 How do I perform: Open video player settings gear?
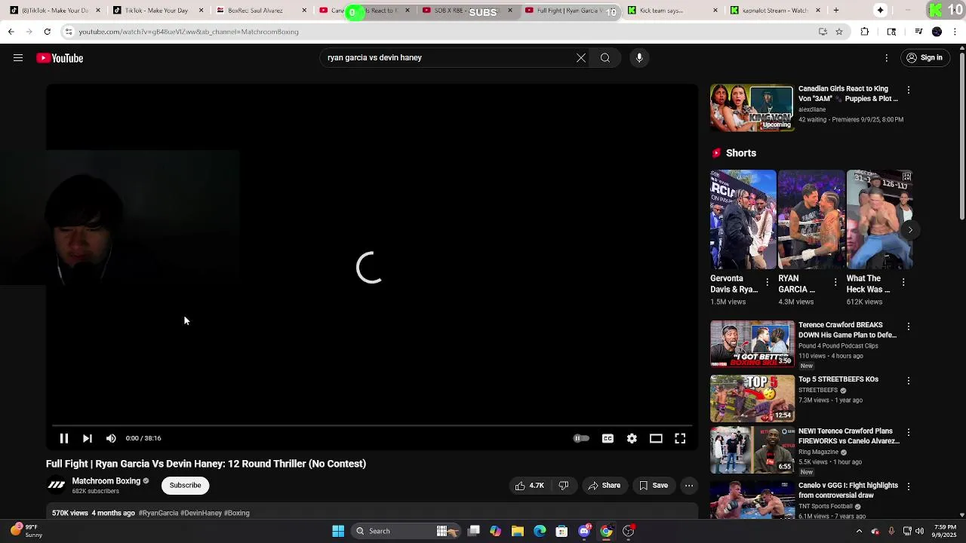point(632,438)
